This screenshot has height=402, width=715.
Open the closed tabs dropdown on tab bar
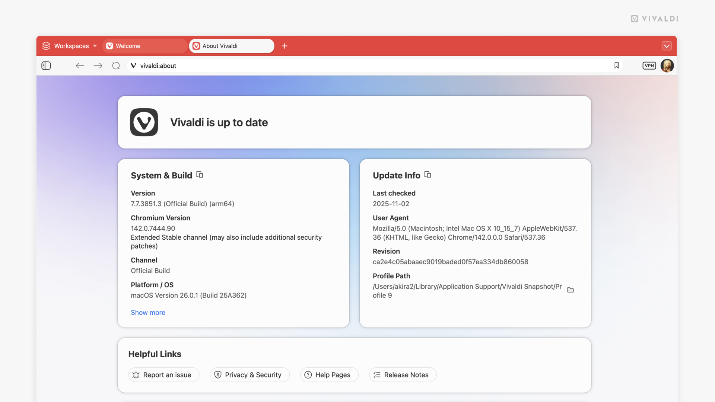667,46
